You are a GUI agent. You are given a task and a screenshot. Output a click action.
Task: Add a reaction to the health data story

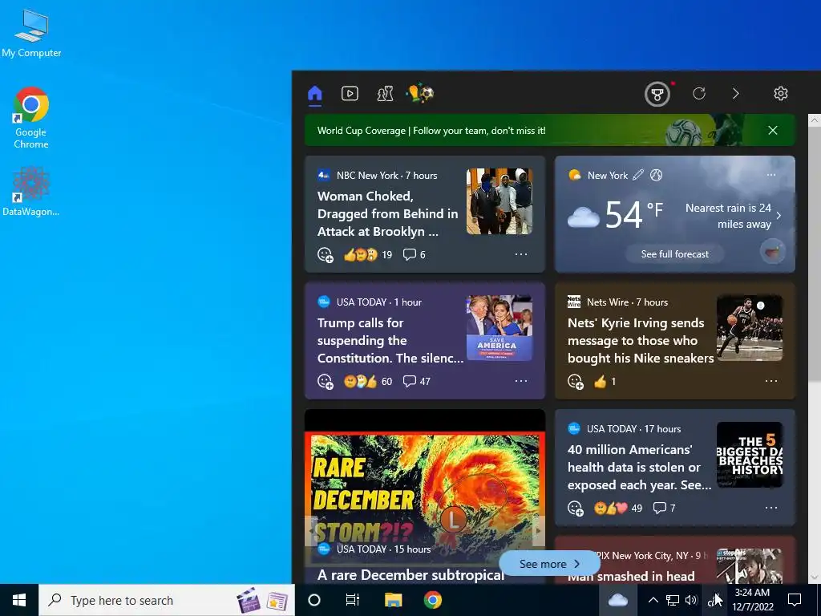point(576,508)
